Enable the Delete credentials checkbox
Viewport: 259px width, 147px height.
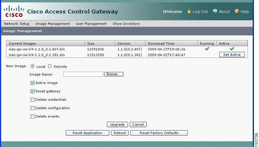tap(32, 100)
